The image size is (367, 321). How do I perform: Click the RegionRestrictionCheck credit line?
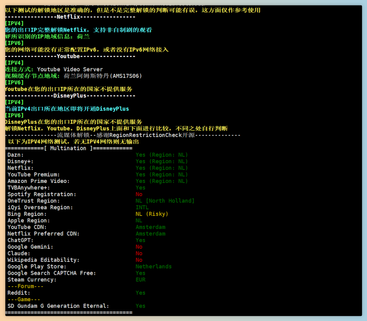[x=122, y=135]
